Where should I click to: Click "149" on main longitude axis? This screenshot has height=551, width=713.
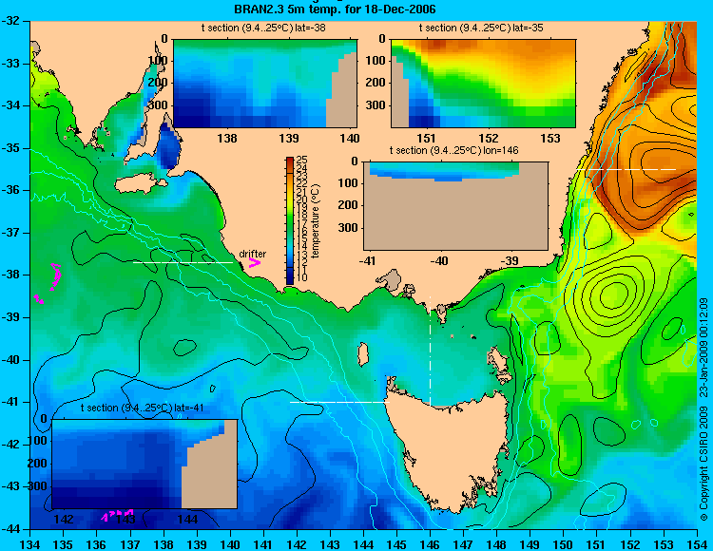pyautogui.click(x=530, y=544)
